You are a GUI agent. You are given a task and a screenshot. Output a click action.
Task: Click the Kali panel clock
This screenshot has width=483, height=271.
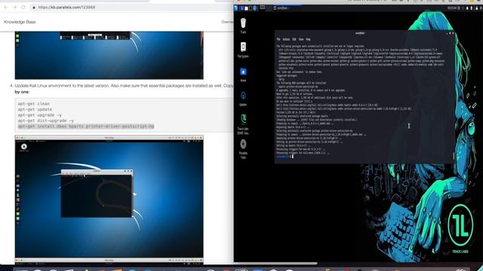point(451,8)
